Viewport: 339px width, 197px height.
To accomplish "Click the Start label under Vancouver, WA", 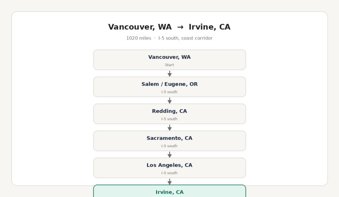I will point(169,65).
